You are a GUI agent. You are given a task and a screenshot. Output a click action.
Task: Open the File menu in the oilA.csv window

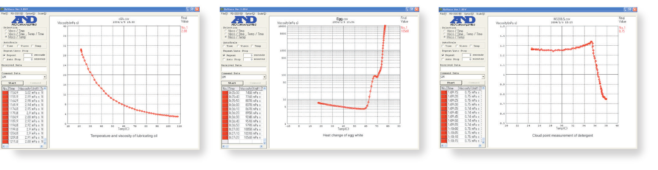pos(4,14)
